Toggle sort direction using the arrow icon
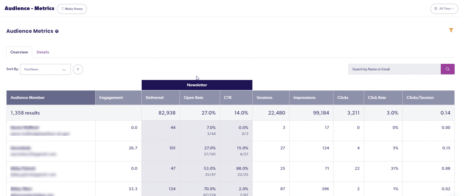Image resolution: width=461 pixels, height=196 pixels. (78, 69)
